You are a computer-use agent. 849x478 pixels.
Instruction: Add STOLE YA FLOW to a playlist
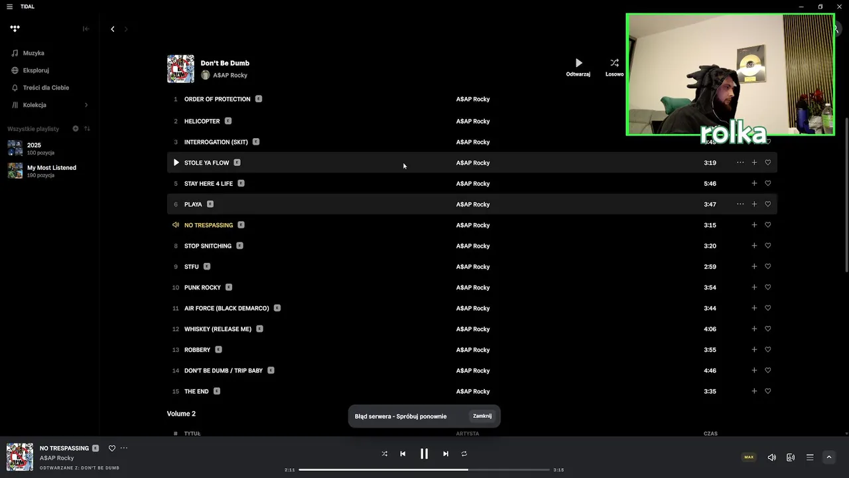tap(754, 163)
